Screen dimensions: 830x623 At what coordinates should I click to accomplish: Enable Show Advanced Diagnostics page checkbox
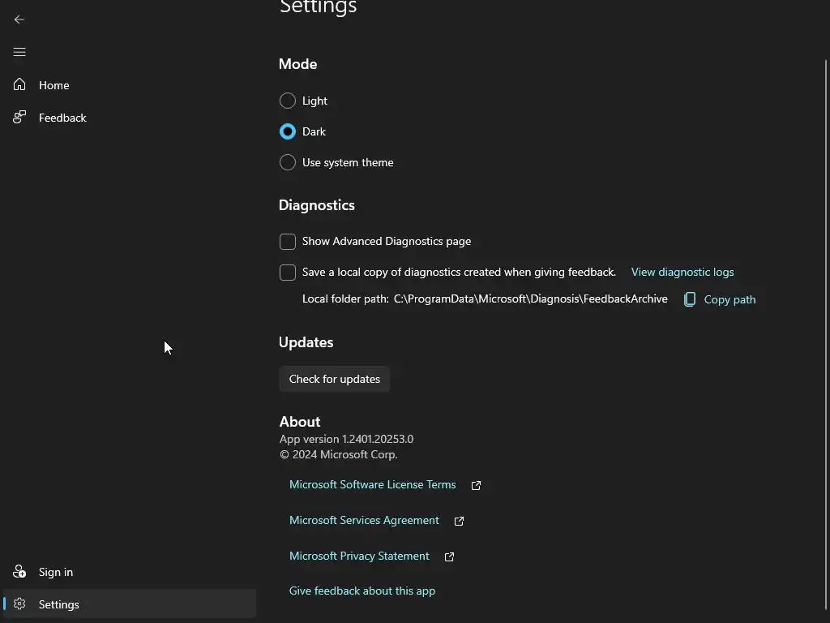click(288, 242)
